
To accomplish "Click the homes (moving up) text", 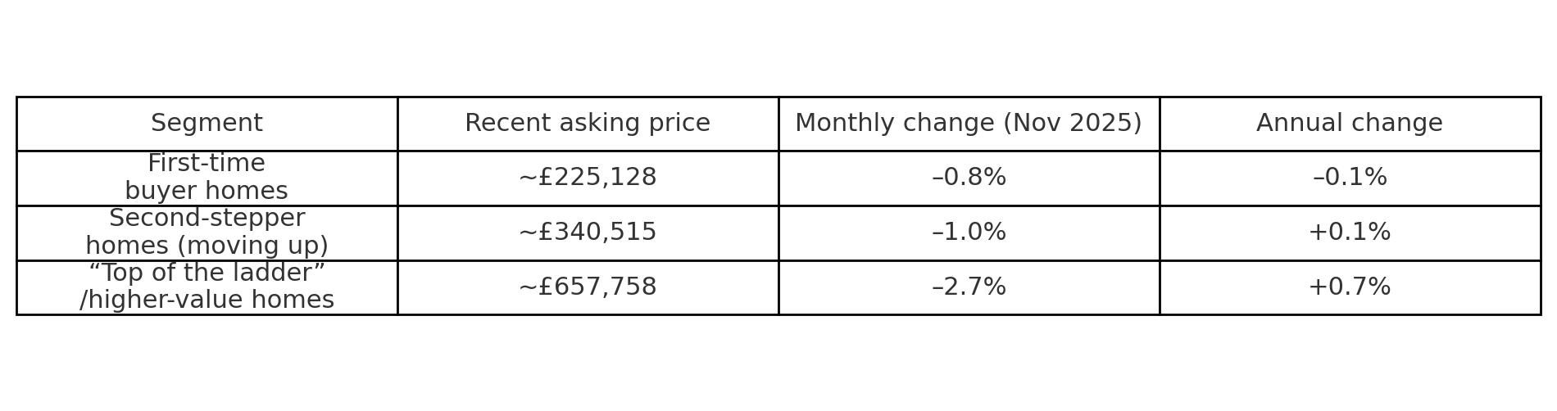I will click(207, 246).
